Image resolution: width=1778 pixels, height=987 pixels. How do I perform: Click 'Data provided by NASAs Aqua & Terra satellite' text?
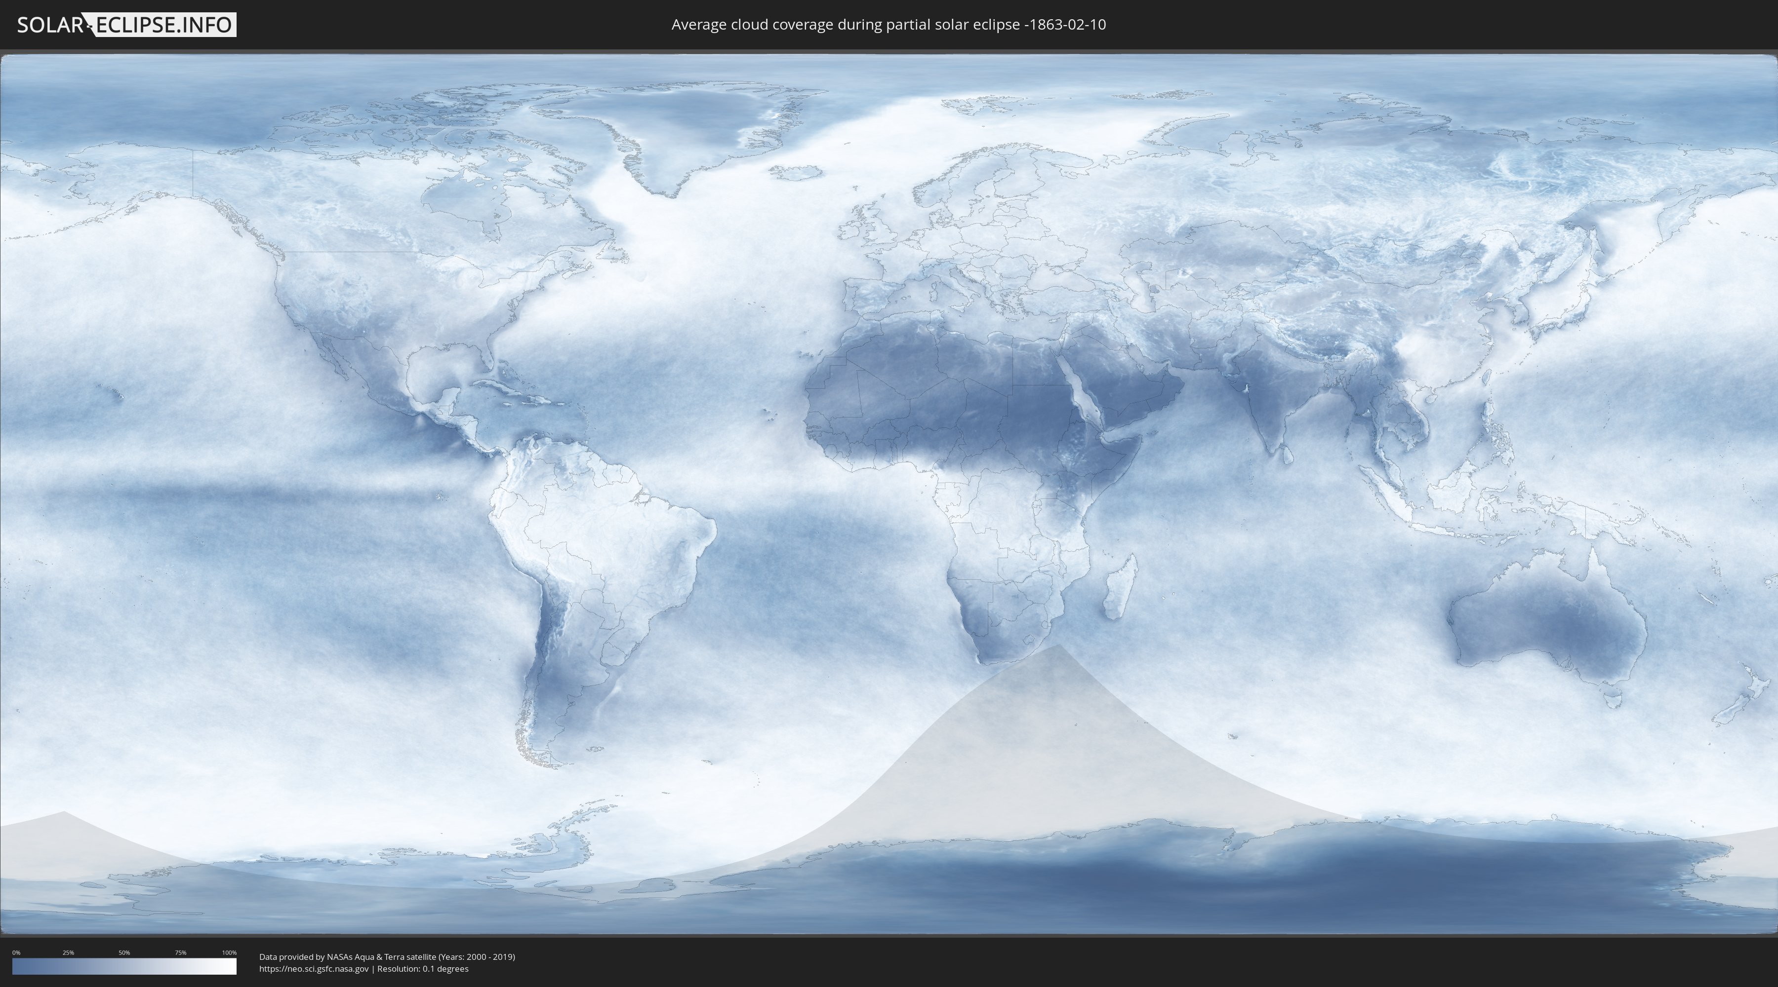tap(347, 957)
